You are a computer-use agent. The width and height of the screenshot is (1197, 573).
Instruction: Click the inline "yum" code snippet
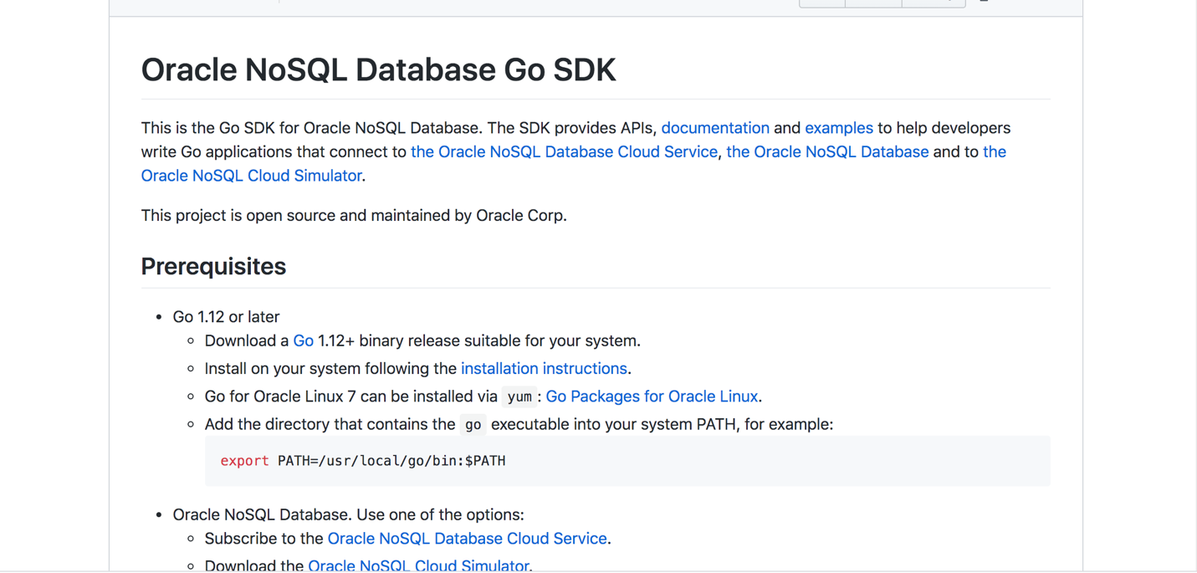(519, 397)
